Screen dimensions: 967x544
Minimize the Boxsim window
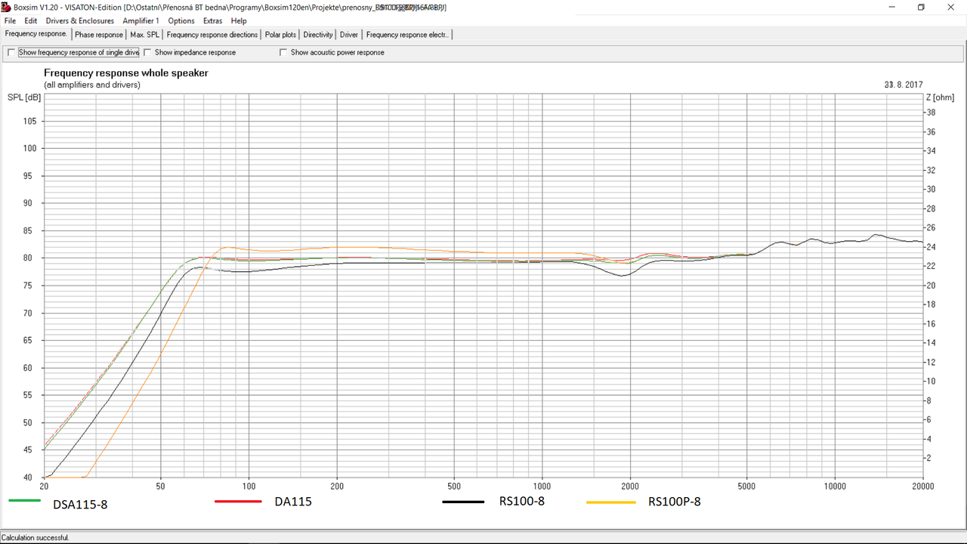pos(891,7)
